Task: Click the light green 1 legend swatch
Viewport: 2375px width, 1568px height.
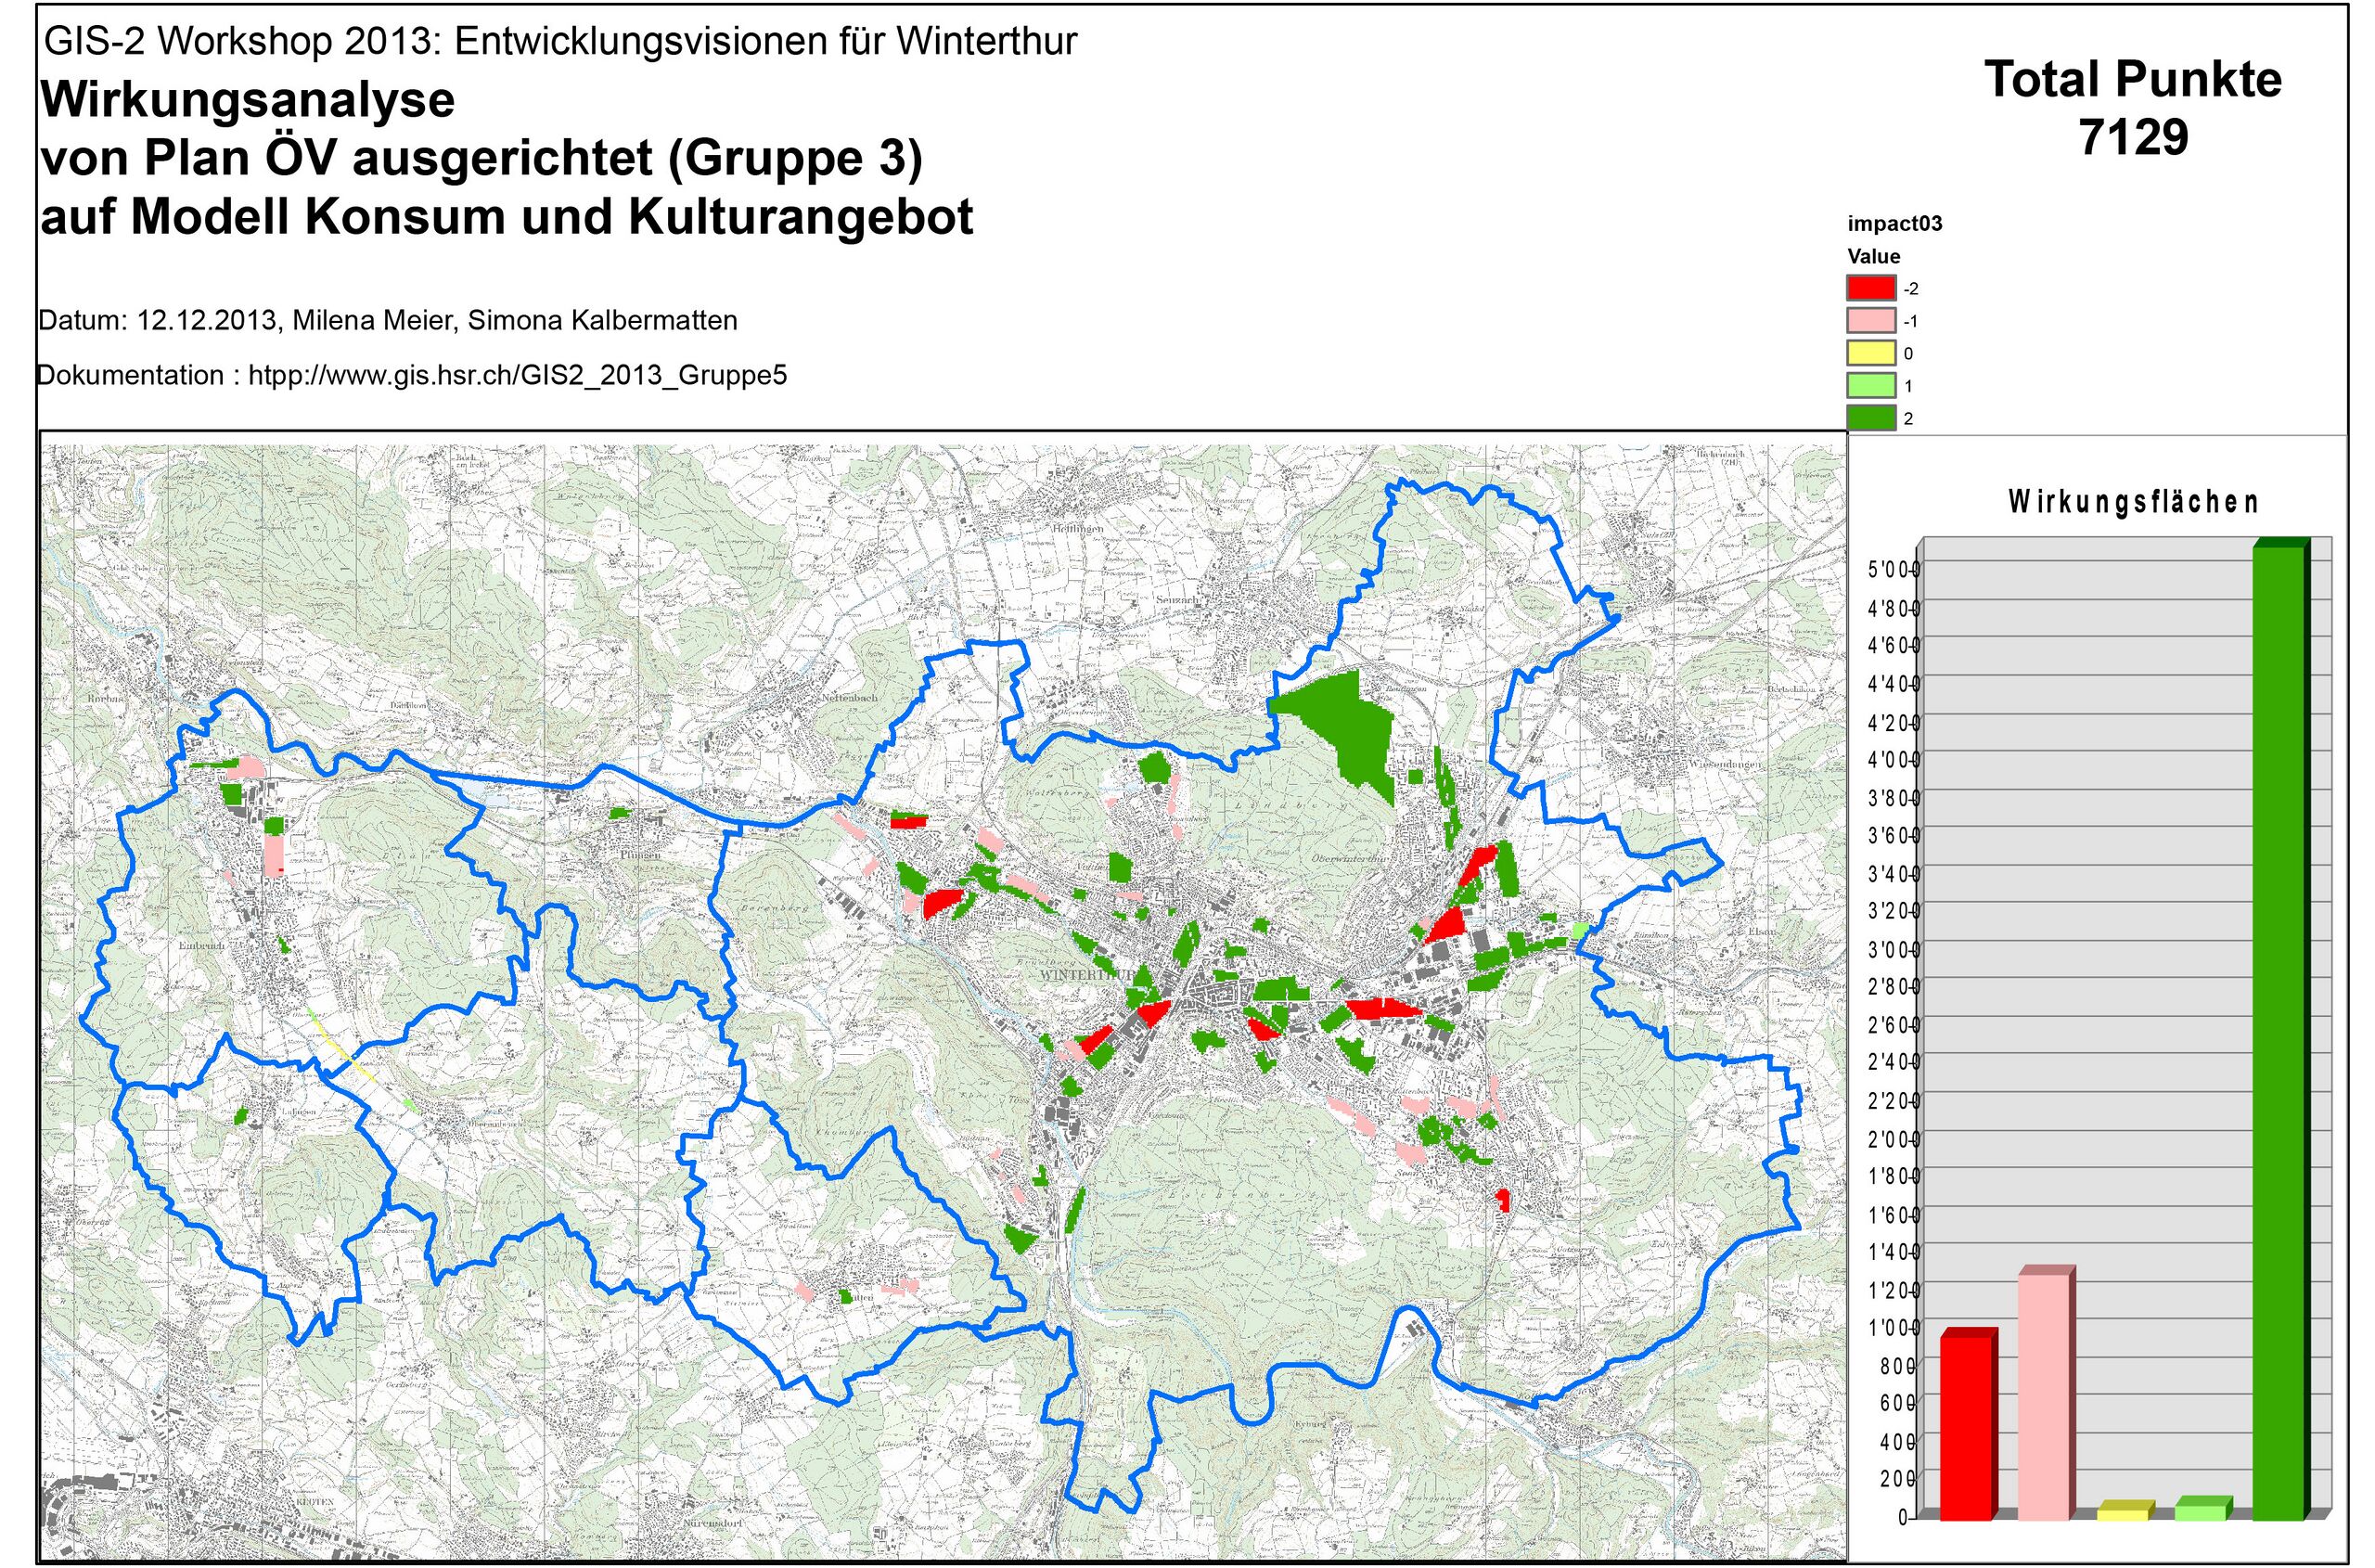Action: [x=1870, y=386]
